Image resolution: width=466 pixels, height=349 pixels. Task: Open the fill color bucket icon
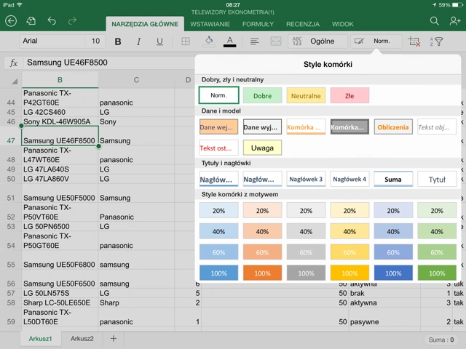209,41
